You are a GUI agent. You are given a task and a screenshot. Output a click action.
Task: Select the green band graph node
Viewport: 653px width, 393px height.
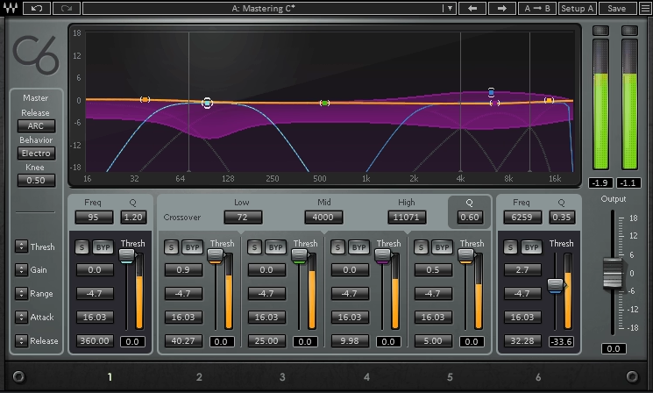tap(324, 103)
